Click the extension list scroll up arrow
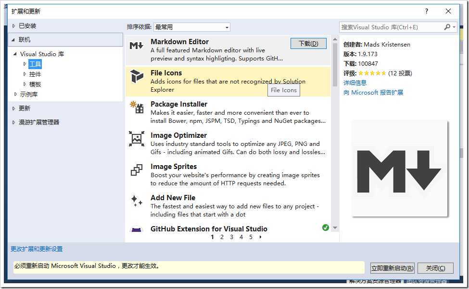 tap(335, 39)
